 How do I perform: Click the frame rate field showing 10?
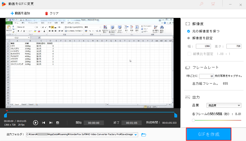point(206,76)
